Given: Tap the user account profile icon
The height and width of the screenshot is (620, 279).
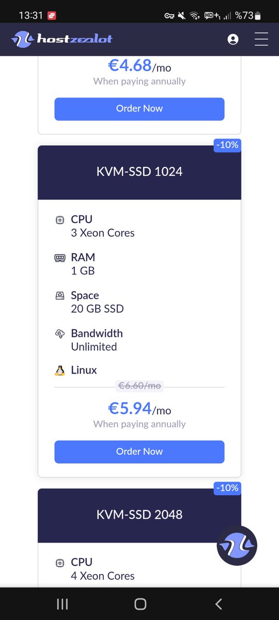Looking at the screenshot, I should click(x=233, y=39).
